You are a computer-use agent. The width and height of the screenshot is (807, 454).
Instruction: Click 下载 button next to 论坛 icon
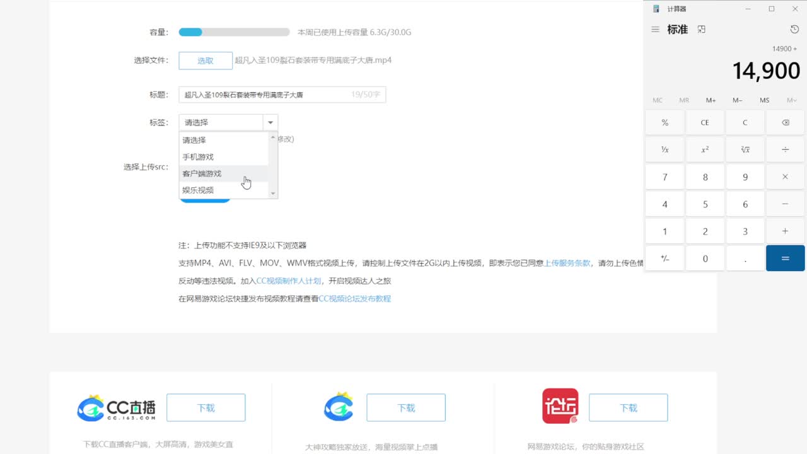click(x=629, y=408)
